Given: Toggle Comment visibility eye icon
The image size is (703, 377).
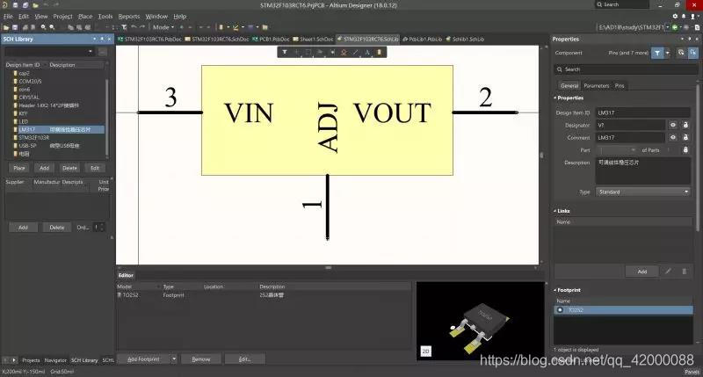Looking at the screenshot, I should point(673,137).
